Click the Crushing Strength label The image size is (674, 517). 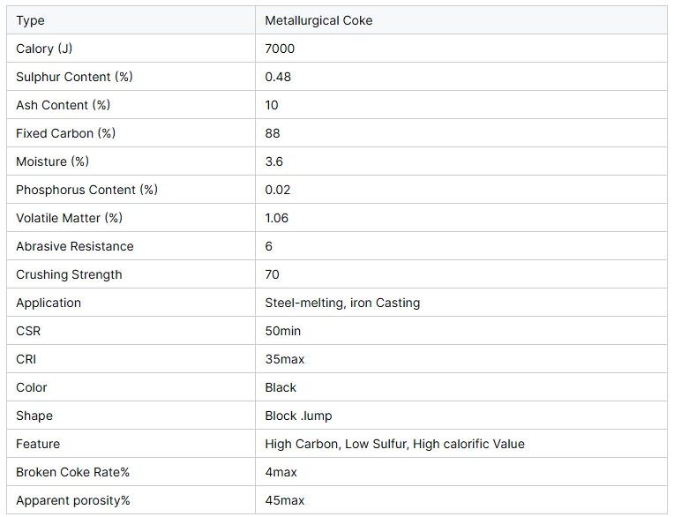(69, 274)
